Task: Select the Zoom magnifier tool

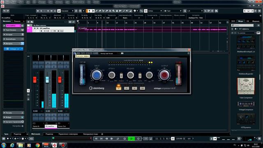Action: point(113,11)
